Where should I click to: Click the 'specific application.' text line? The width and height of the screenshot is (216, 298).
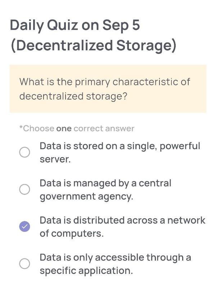pyautogui.click(x=86, y=271)
